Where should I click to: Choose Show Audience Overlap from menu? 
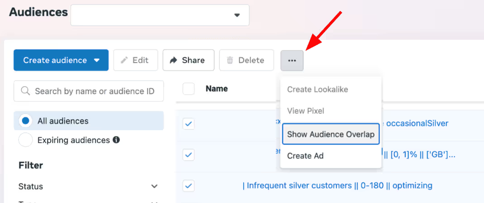pos(331,134)
